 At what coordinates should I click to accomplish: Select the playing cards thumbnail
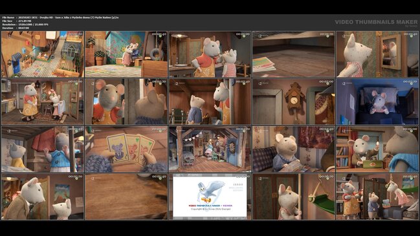point(126,149)
